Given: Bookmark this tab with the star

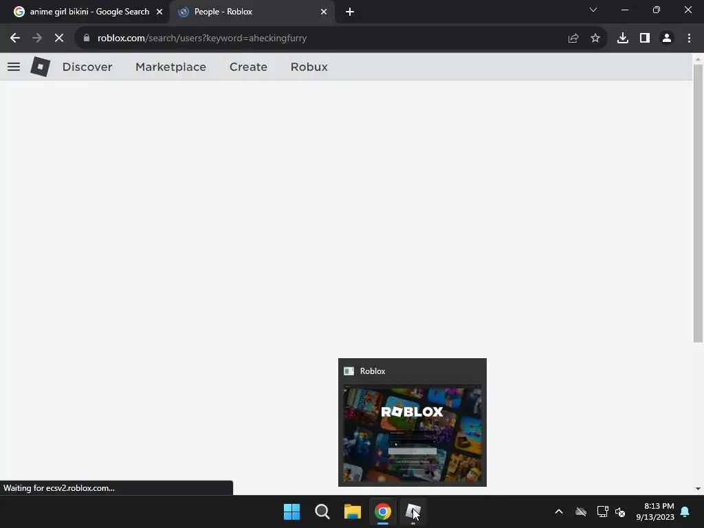Looking at the screenshot, I should [595, 38].
